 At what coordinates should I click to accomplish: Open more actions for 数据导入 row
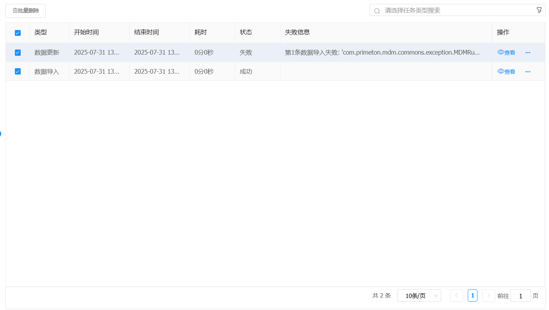pyautogui.click(x=528, y=72)
